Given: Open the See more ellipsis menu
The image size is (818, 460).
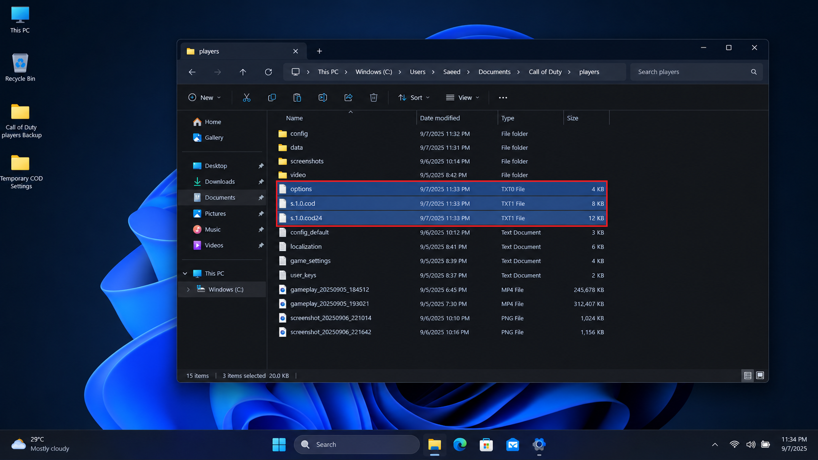Looking at the screenshot, I should (x=503, y=98).
